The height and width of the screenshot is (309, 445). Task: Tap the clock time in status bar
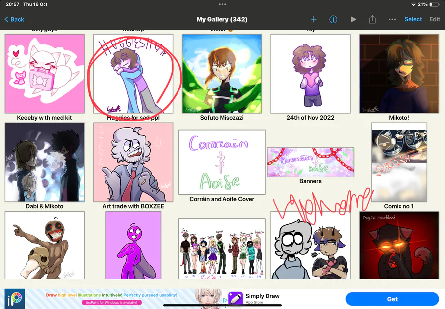click(x=13, y=4)
